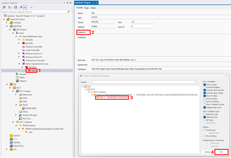The width and height of the screenshot is (231, 158).
Task: Select the MC Project icon
Action: point(14,30)
